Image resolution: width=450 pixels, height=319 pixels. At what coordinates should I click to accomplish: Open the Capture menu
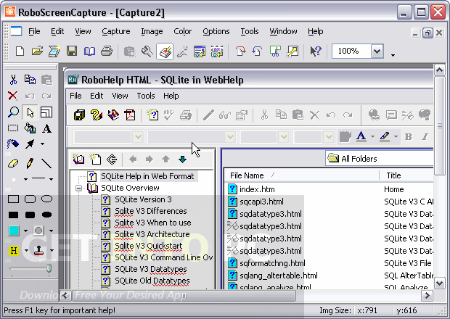pos(116,31)
